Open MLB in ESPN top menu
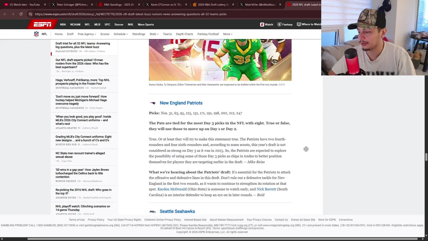The image size is (428, 241). click(x=97, y=24)
